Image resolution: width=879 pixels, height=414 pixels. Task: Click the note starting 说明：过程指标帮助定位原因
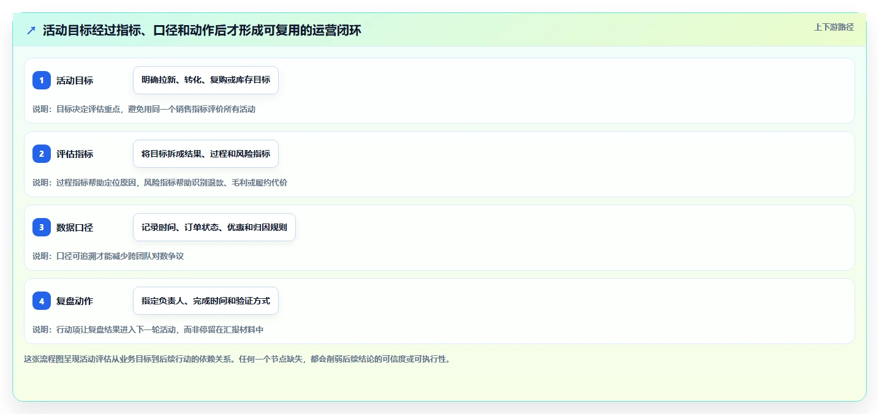click(x=160, y=183)
